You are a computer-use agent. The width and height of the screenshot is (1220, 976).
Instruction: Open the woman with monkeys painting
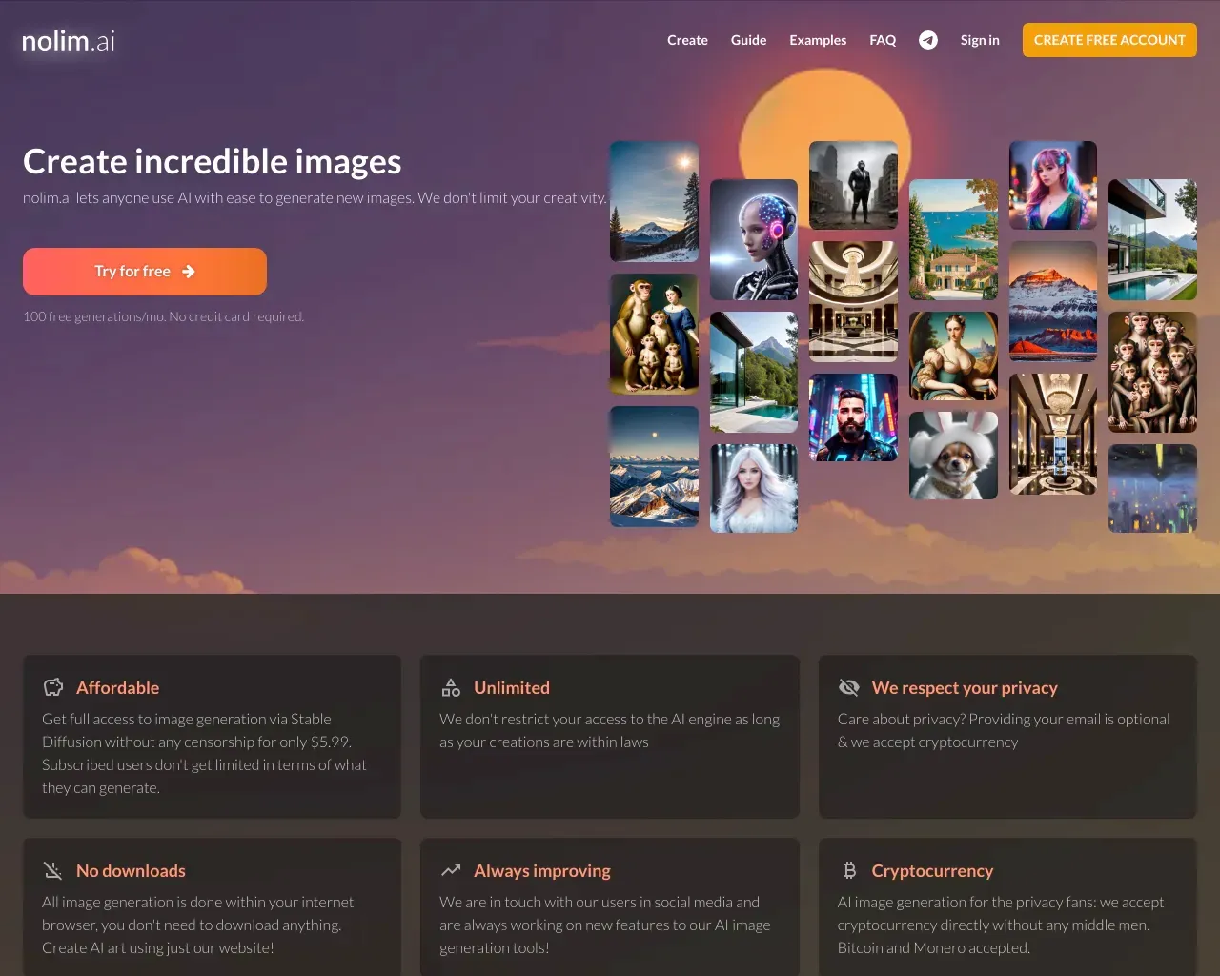(x=654, y=334)
